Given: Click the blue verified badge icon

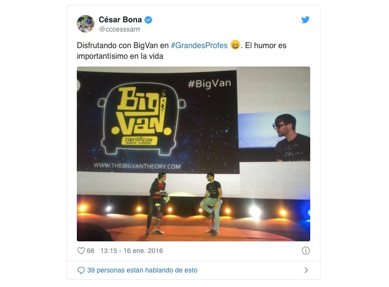Looking at the screenshot, I should click(148, 20).
